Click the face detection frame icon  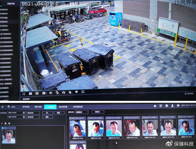(83, 92)
